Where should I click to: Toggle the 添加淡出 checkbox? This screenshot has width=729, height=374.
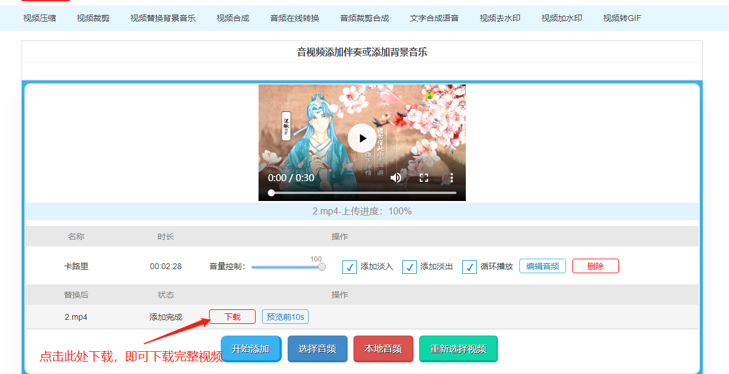[410, 267]
